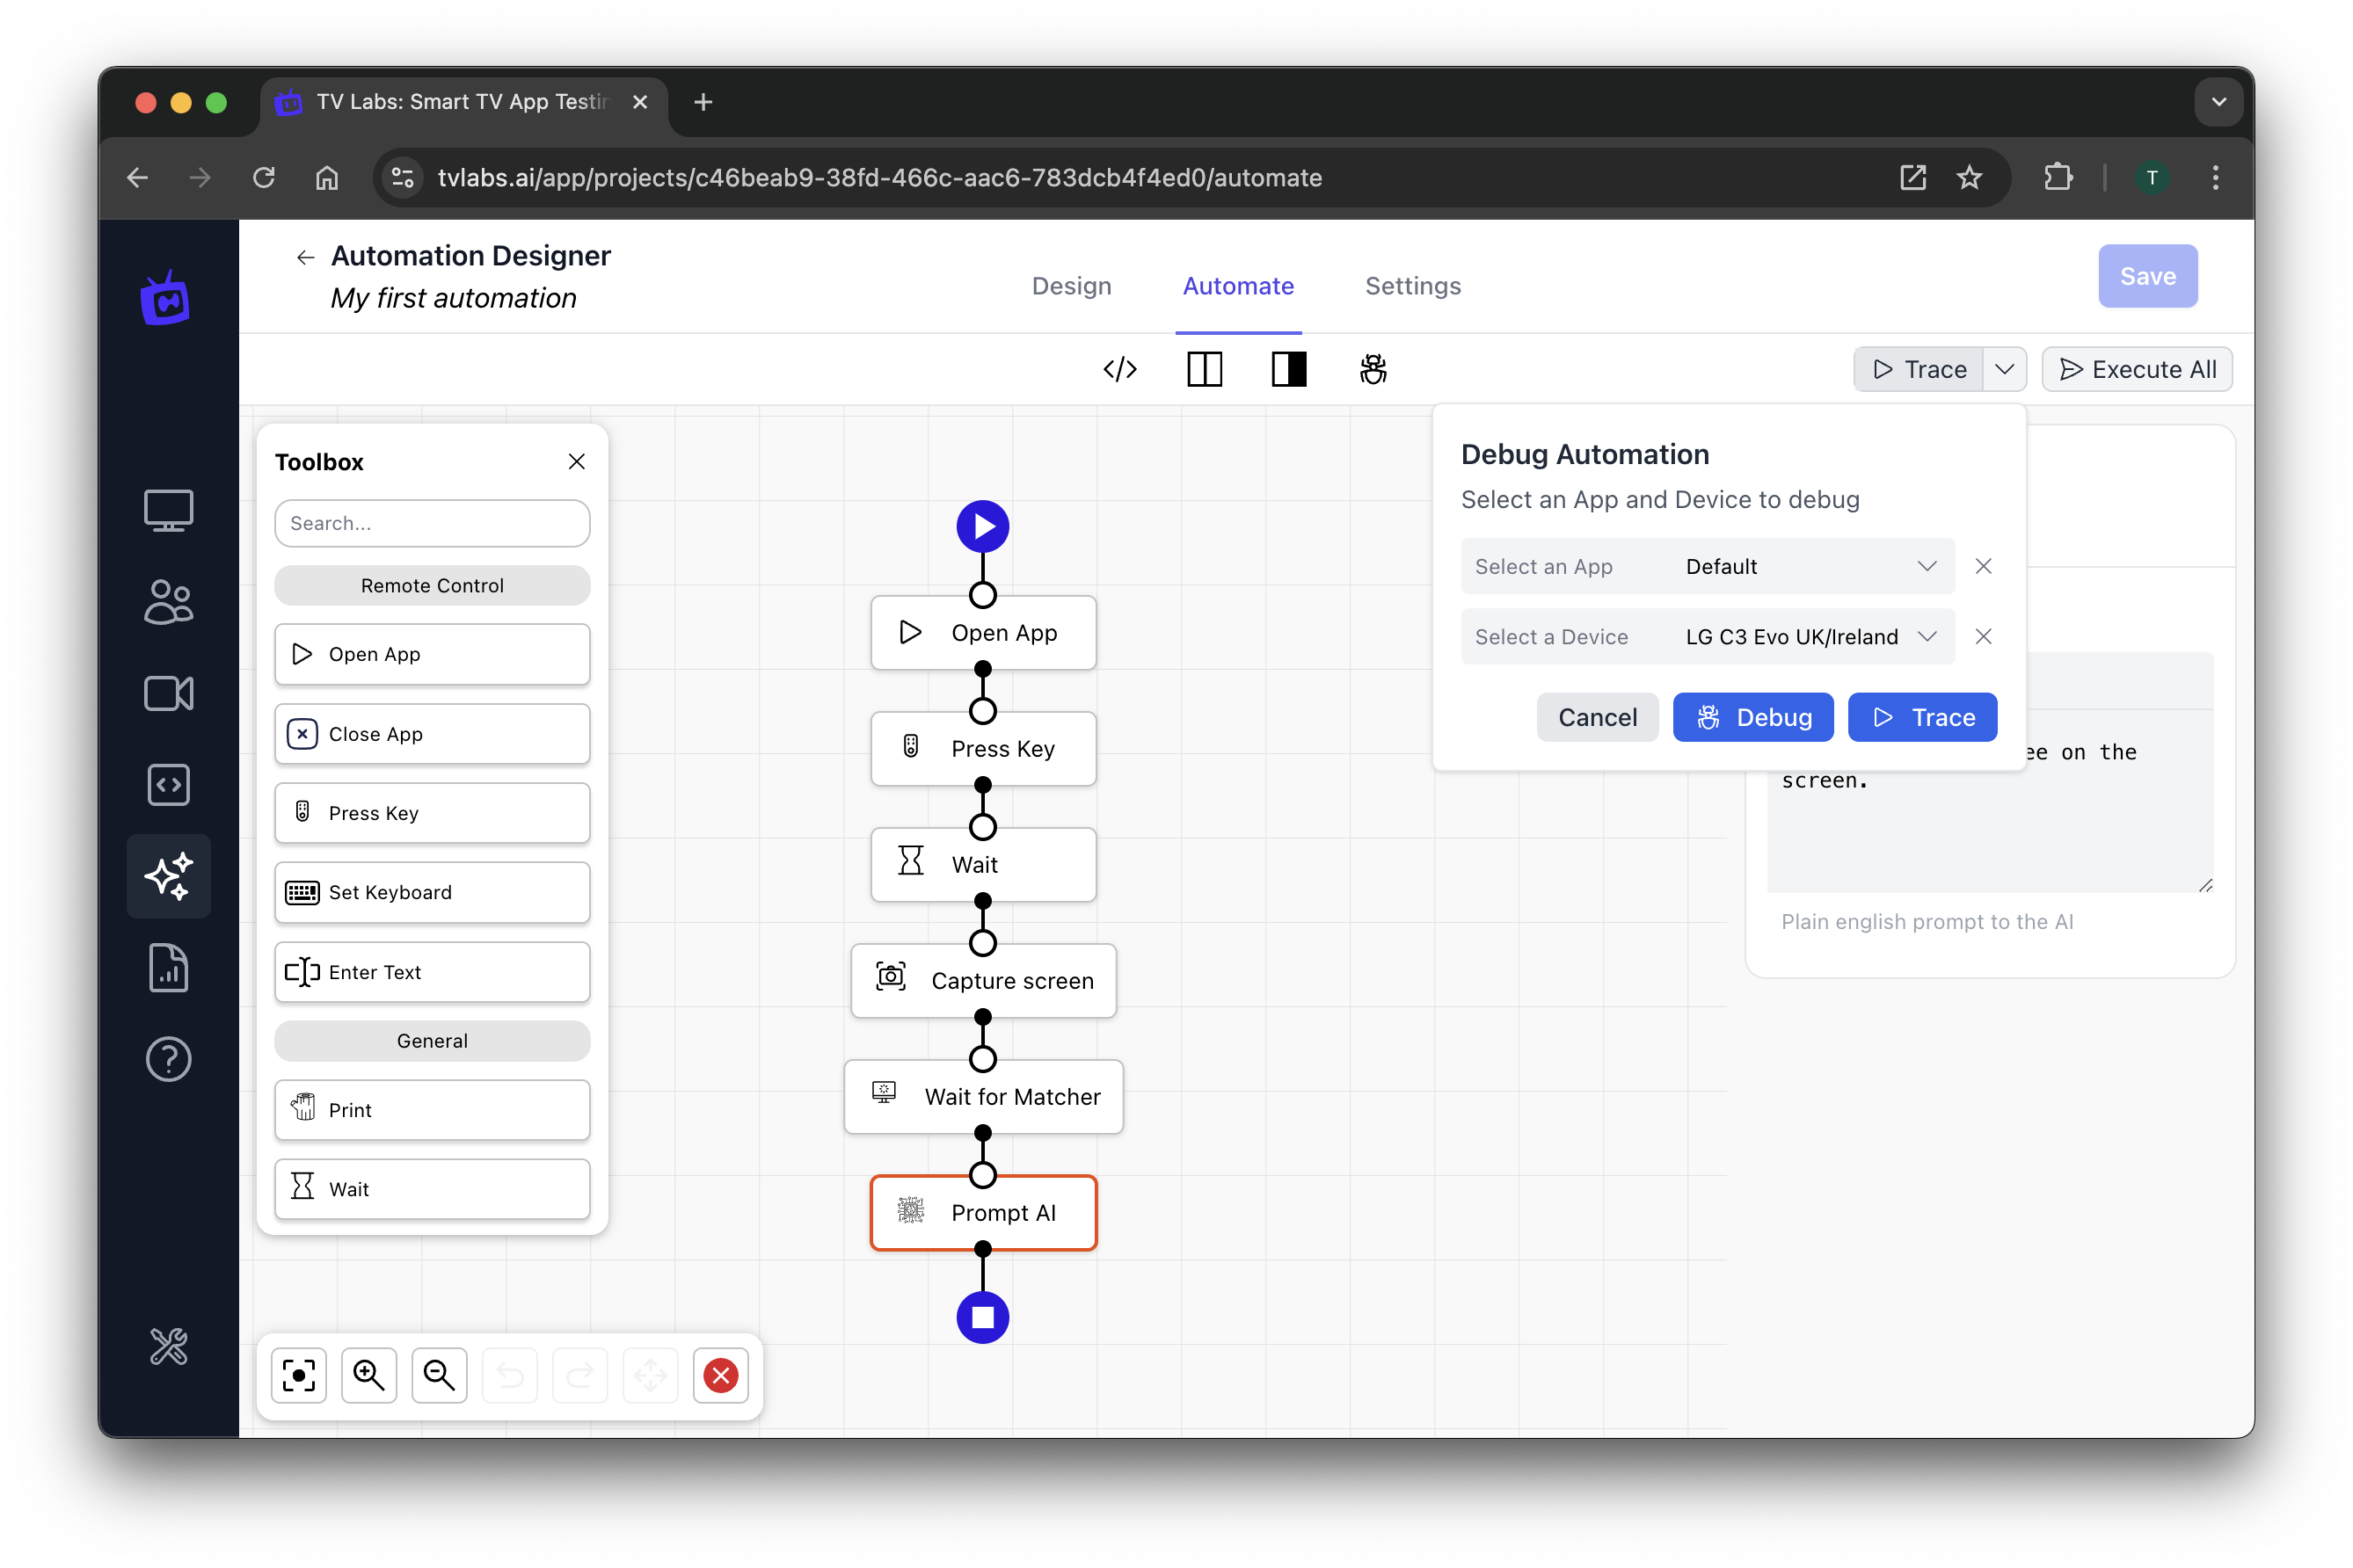Viewport: 2353px width, 1568px height.
Task: Click the code view toggle icon
Action: [1120, 369]
